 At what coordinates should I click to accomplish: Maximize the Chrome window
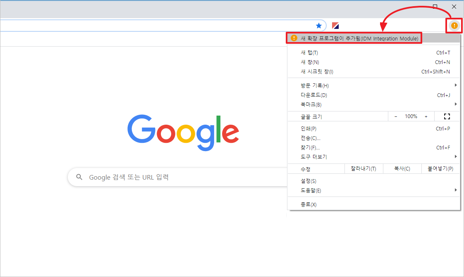click(435, 6)
